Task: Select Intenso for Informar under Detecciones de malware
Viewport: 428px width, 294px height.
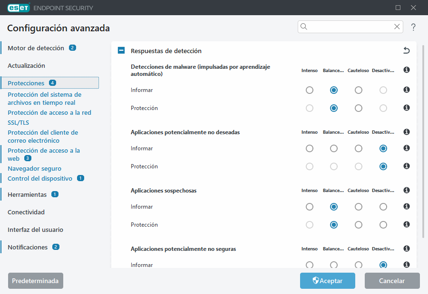Action: tap(310, 90)
